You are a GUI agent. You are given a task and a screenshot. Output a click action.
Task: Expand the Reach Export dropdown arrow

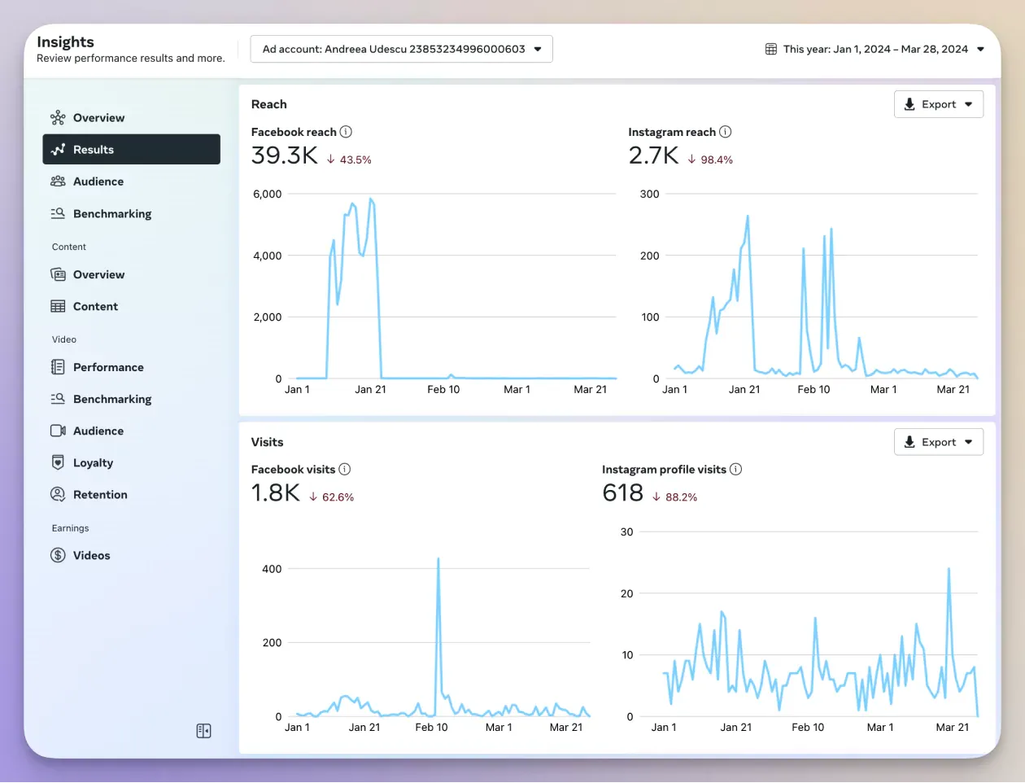968,104
